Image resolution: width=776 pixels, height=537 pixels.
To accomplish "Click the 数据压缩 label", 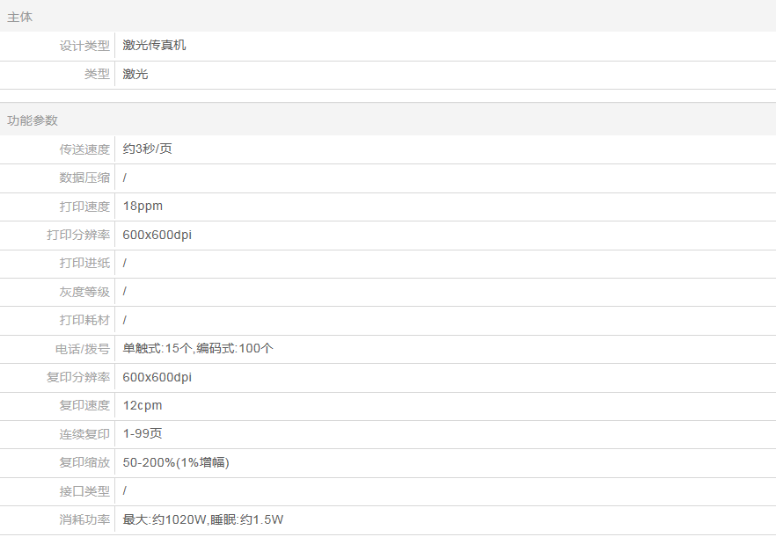I will click(x=84, y=178).
